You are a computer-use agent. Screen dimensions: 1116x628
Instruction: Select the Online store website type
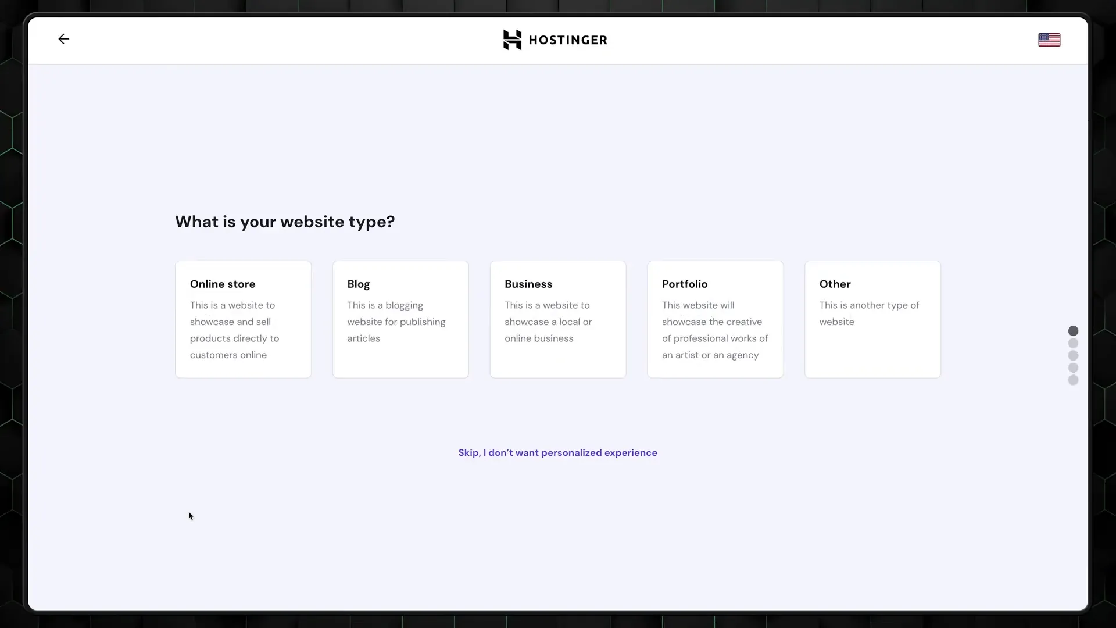[243, 319]
